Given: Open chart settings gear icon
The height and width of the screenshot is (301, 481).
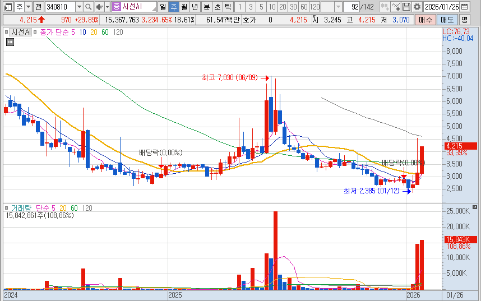Looking at the screenshot, I should pos(417,6).
